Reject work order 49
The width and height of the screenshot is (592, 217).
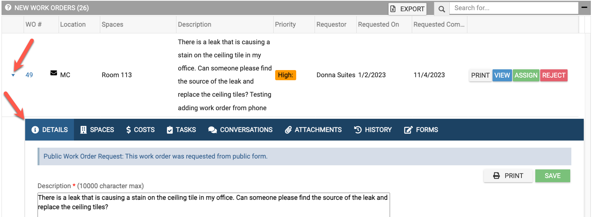click(x=554, y=75)
